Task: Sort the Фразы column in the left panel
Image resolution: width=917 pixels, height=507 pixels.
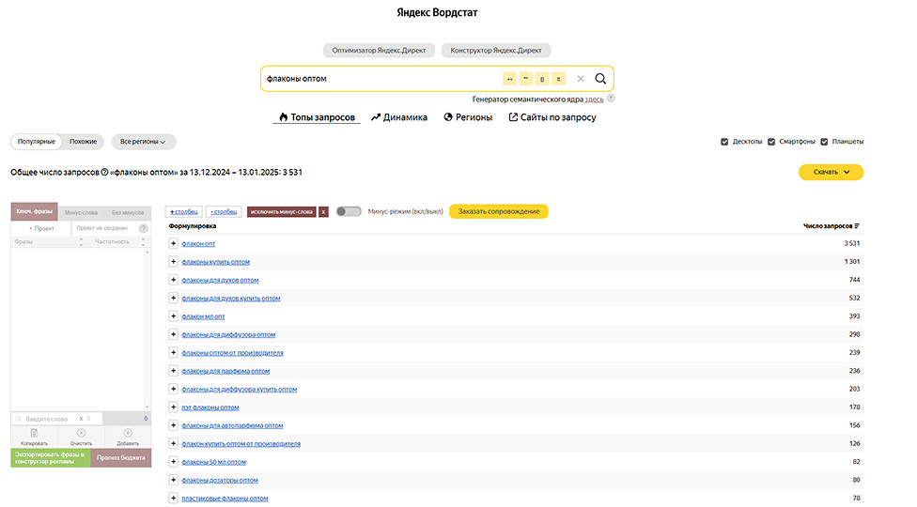Action: 81,242
